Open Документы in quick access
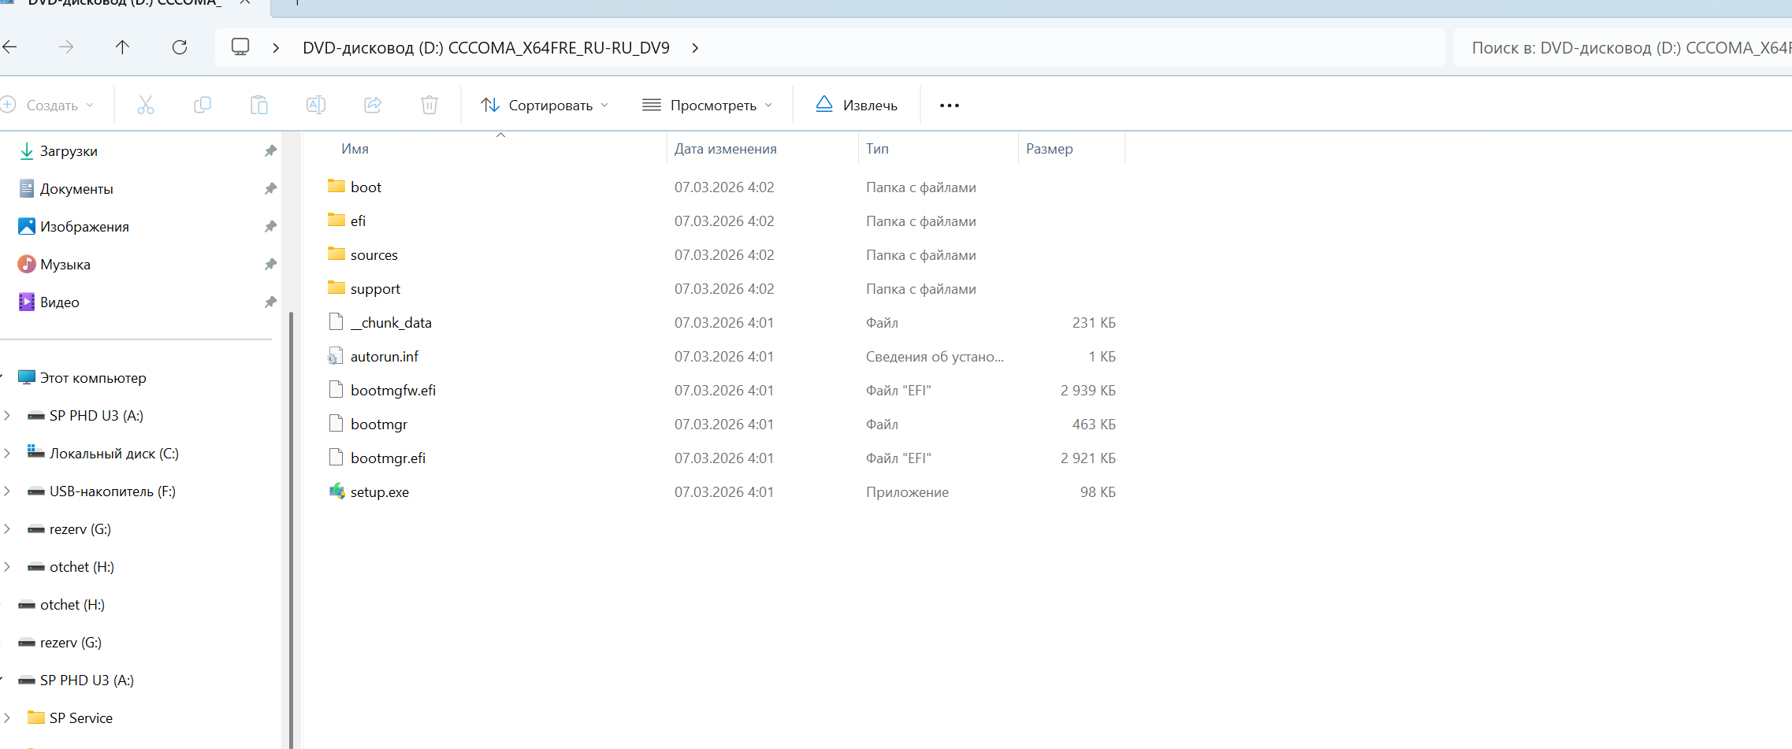 76,189
